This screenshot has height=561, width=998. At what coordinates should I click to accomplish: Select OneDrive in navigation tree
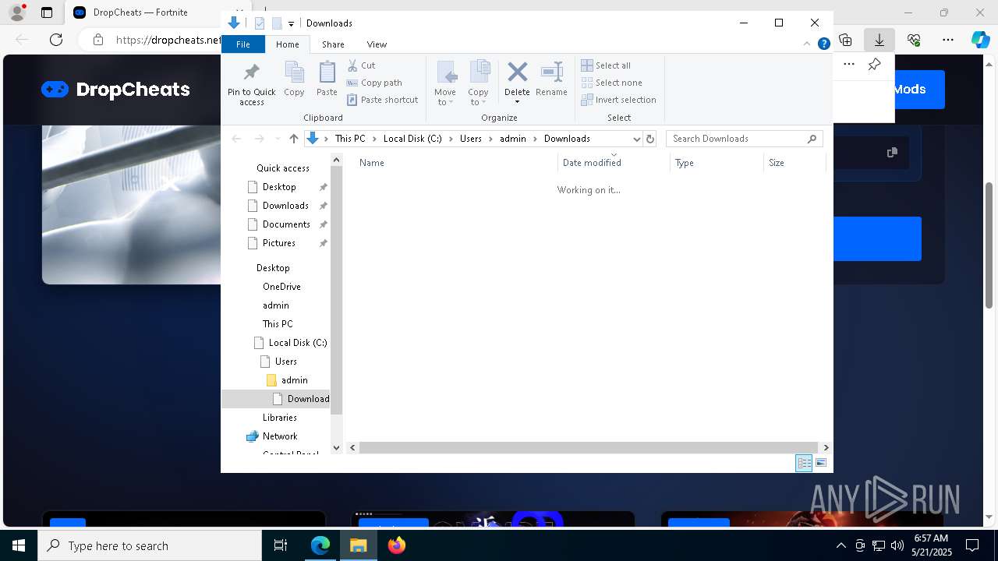click(281, 287)
